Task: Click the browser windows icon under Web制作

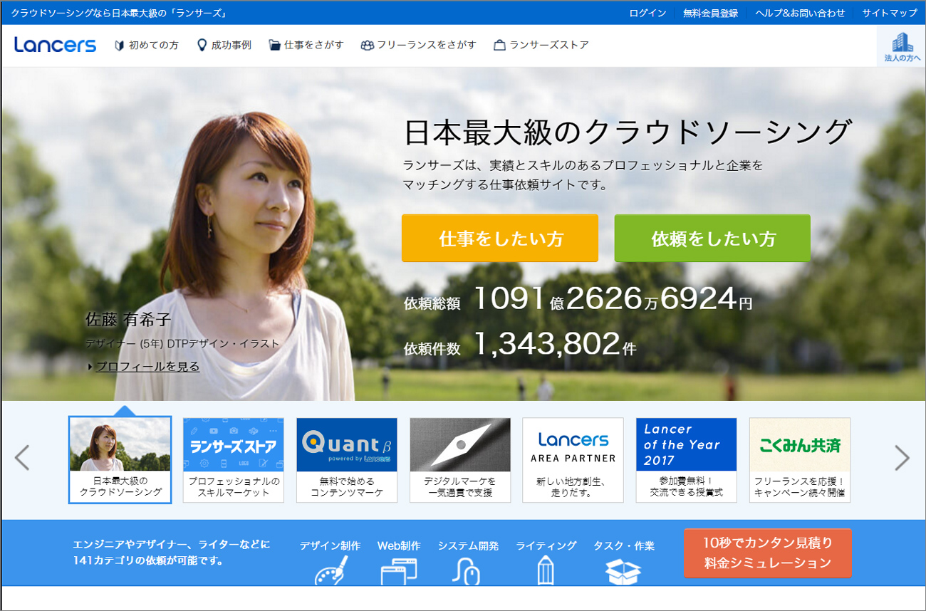Action: (x=399, y=571)
